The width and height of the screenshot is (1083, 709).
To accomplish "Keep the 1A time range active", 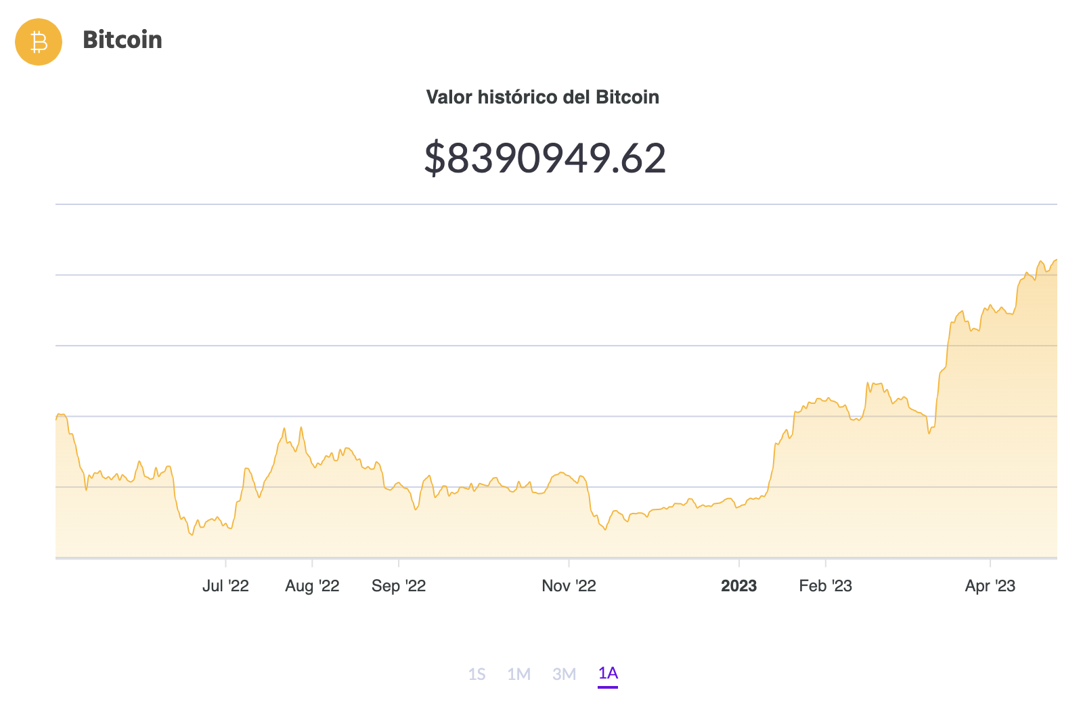I will pyautogui.click(x=607, y=673).
